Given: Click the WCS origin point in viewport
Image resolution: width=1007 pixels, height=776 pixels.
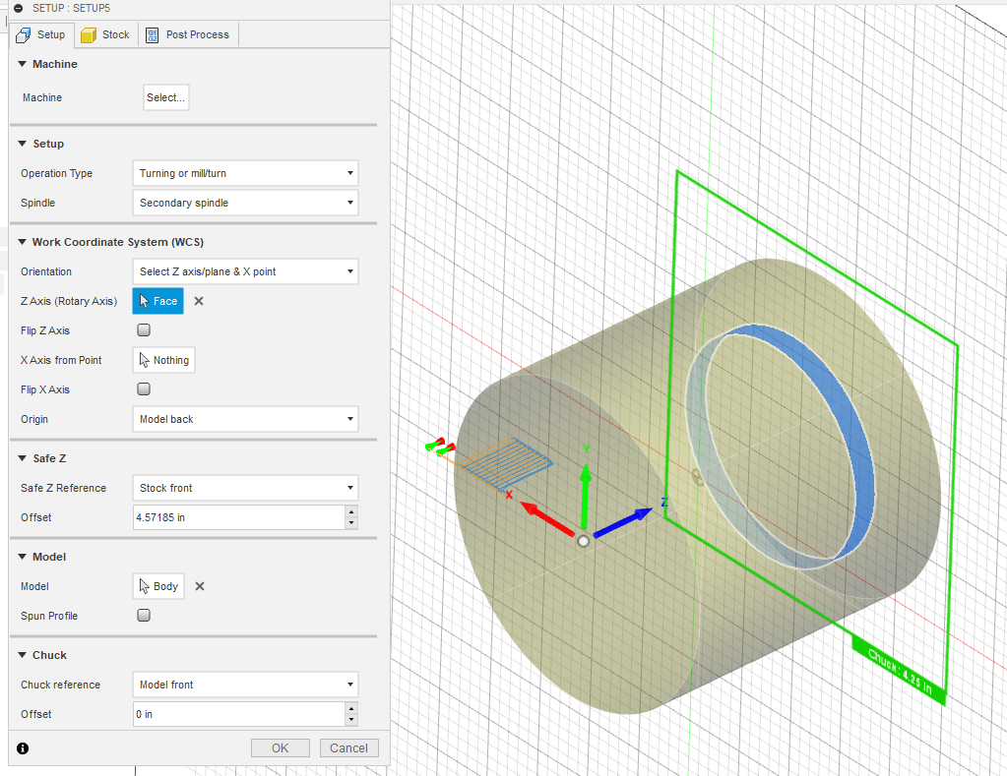Looking at the screenshot, I should [583, 541].
